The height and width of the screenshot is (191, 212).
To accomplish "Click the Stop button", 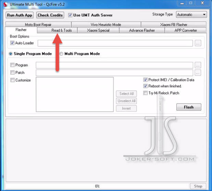I will click(x=198, y=186).
